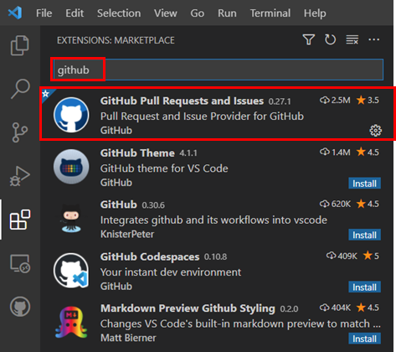Click the 3.5 star rating

point(368,100)
